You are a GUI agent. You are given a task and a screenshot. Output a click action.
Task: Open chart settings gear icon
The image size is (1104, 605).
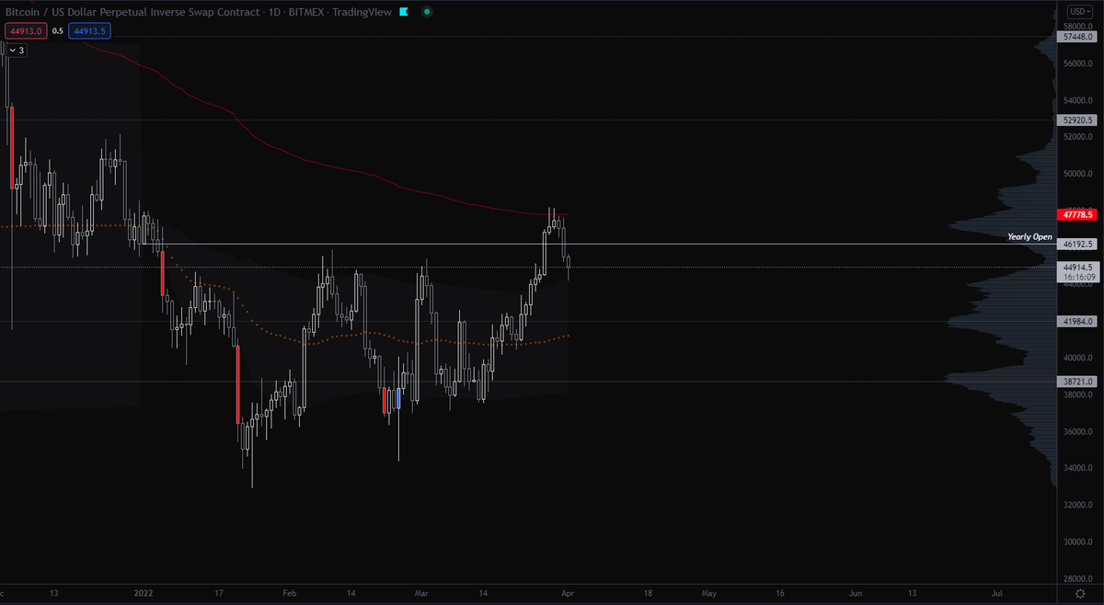pos(1079,595)
